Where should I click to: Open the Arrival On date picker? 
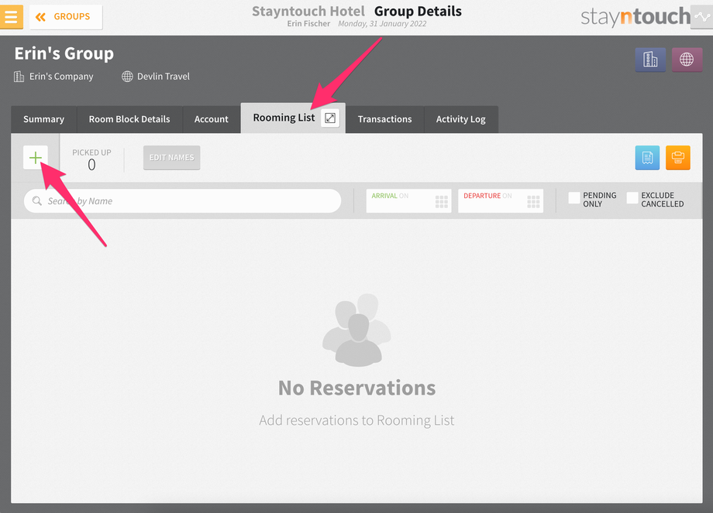point(408,200)
